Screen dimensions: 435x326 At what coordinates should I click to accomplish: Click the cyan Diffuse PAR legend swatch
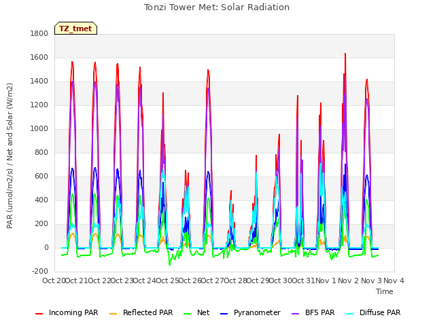(350, 314)
